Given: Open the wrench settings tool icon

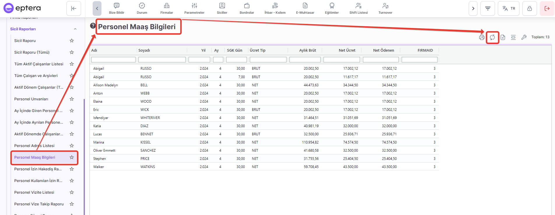Looking at the screenshot, I should [524, 37].
